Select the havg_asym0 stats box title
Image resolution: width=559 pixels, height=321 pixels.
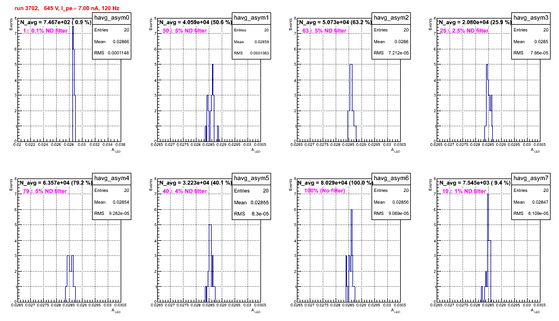[x=112, y=18]
